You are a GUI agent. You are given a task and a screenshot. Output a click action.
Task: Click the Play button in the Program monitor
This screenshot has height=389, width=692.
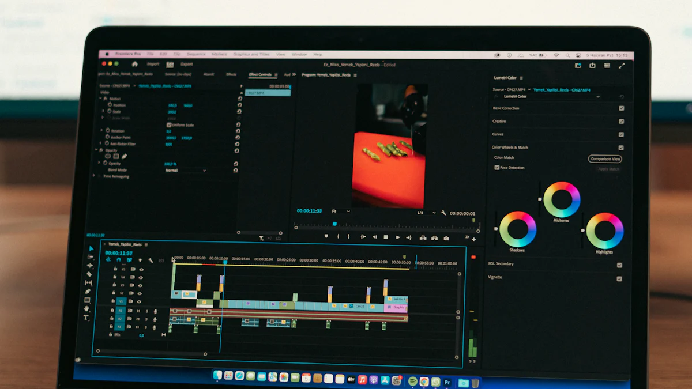[x=386, y=236]
